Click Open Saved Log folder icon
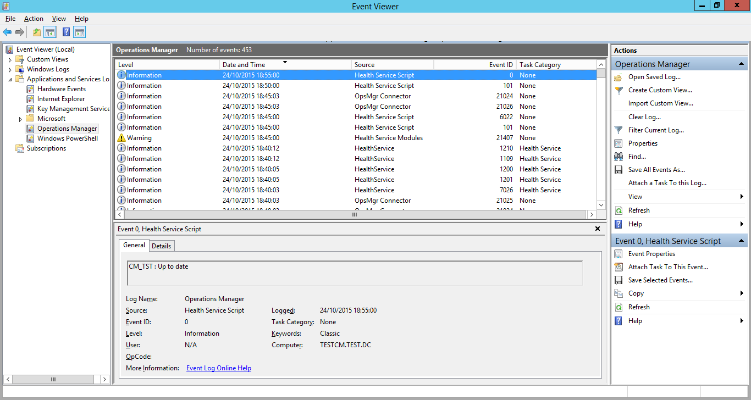 click(619, 77)
